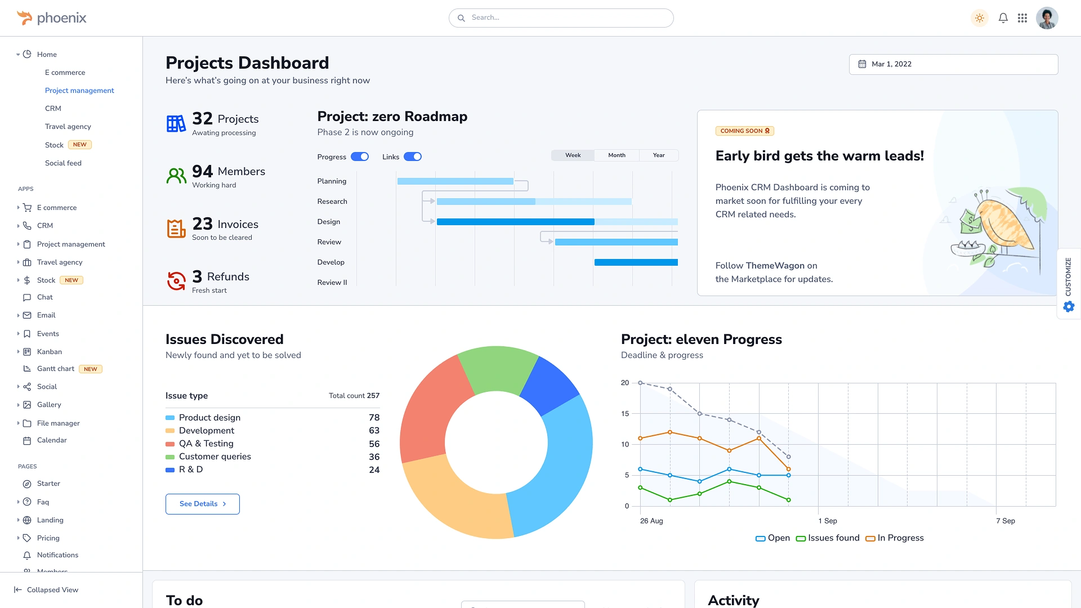Click the Collapsed View arrow icon
The width and height of the screenshot is (1081, 608).
17,590
